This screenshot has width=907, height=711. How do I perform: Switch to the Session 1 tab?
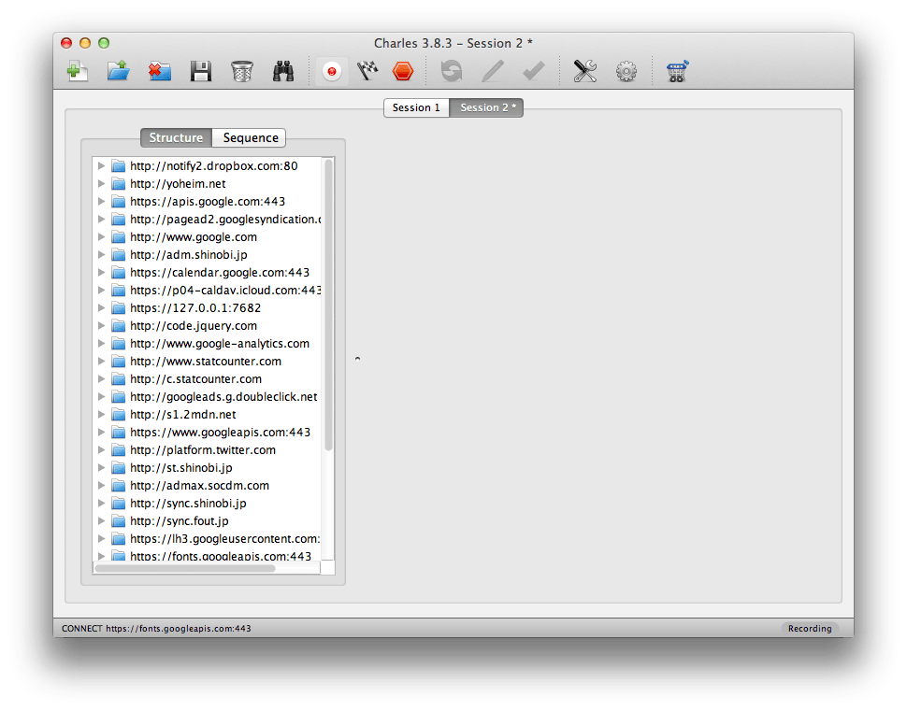coord(416,107)
